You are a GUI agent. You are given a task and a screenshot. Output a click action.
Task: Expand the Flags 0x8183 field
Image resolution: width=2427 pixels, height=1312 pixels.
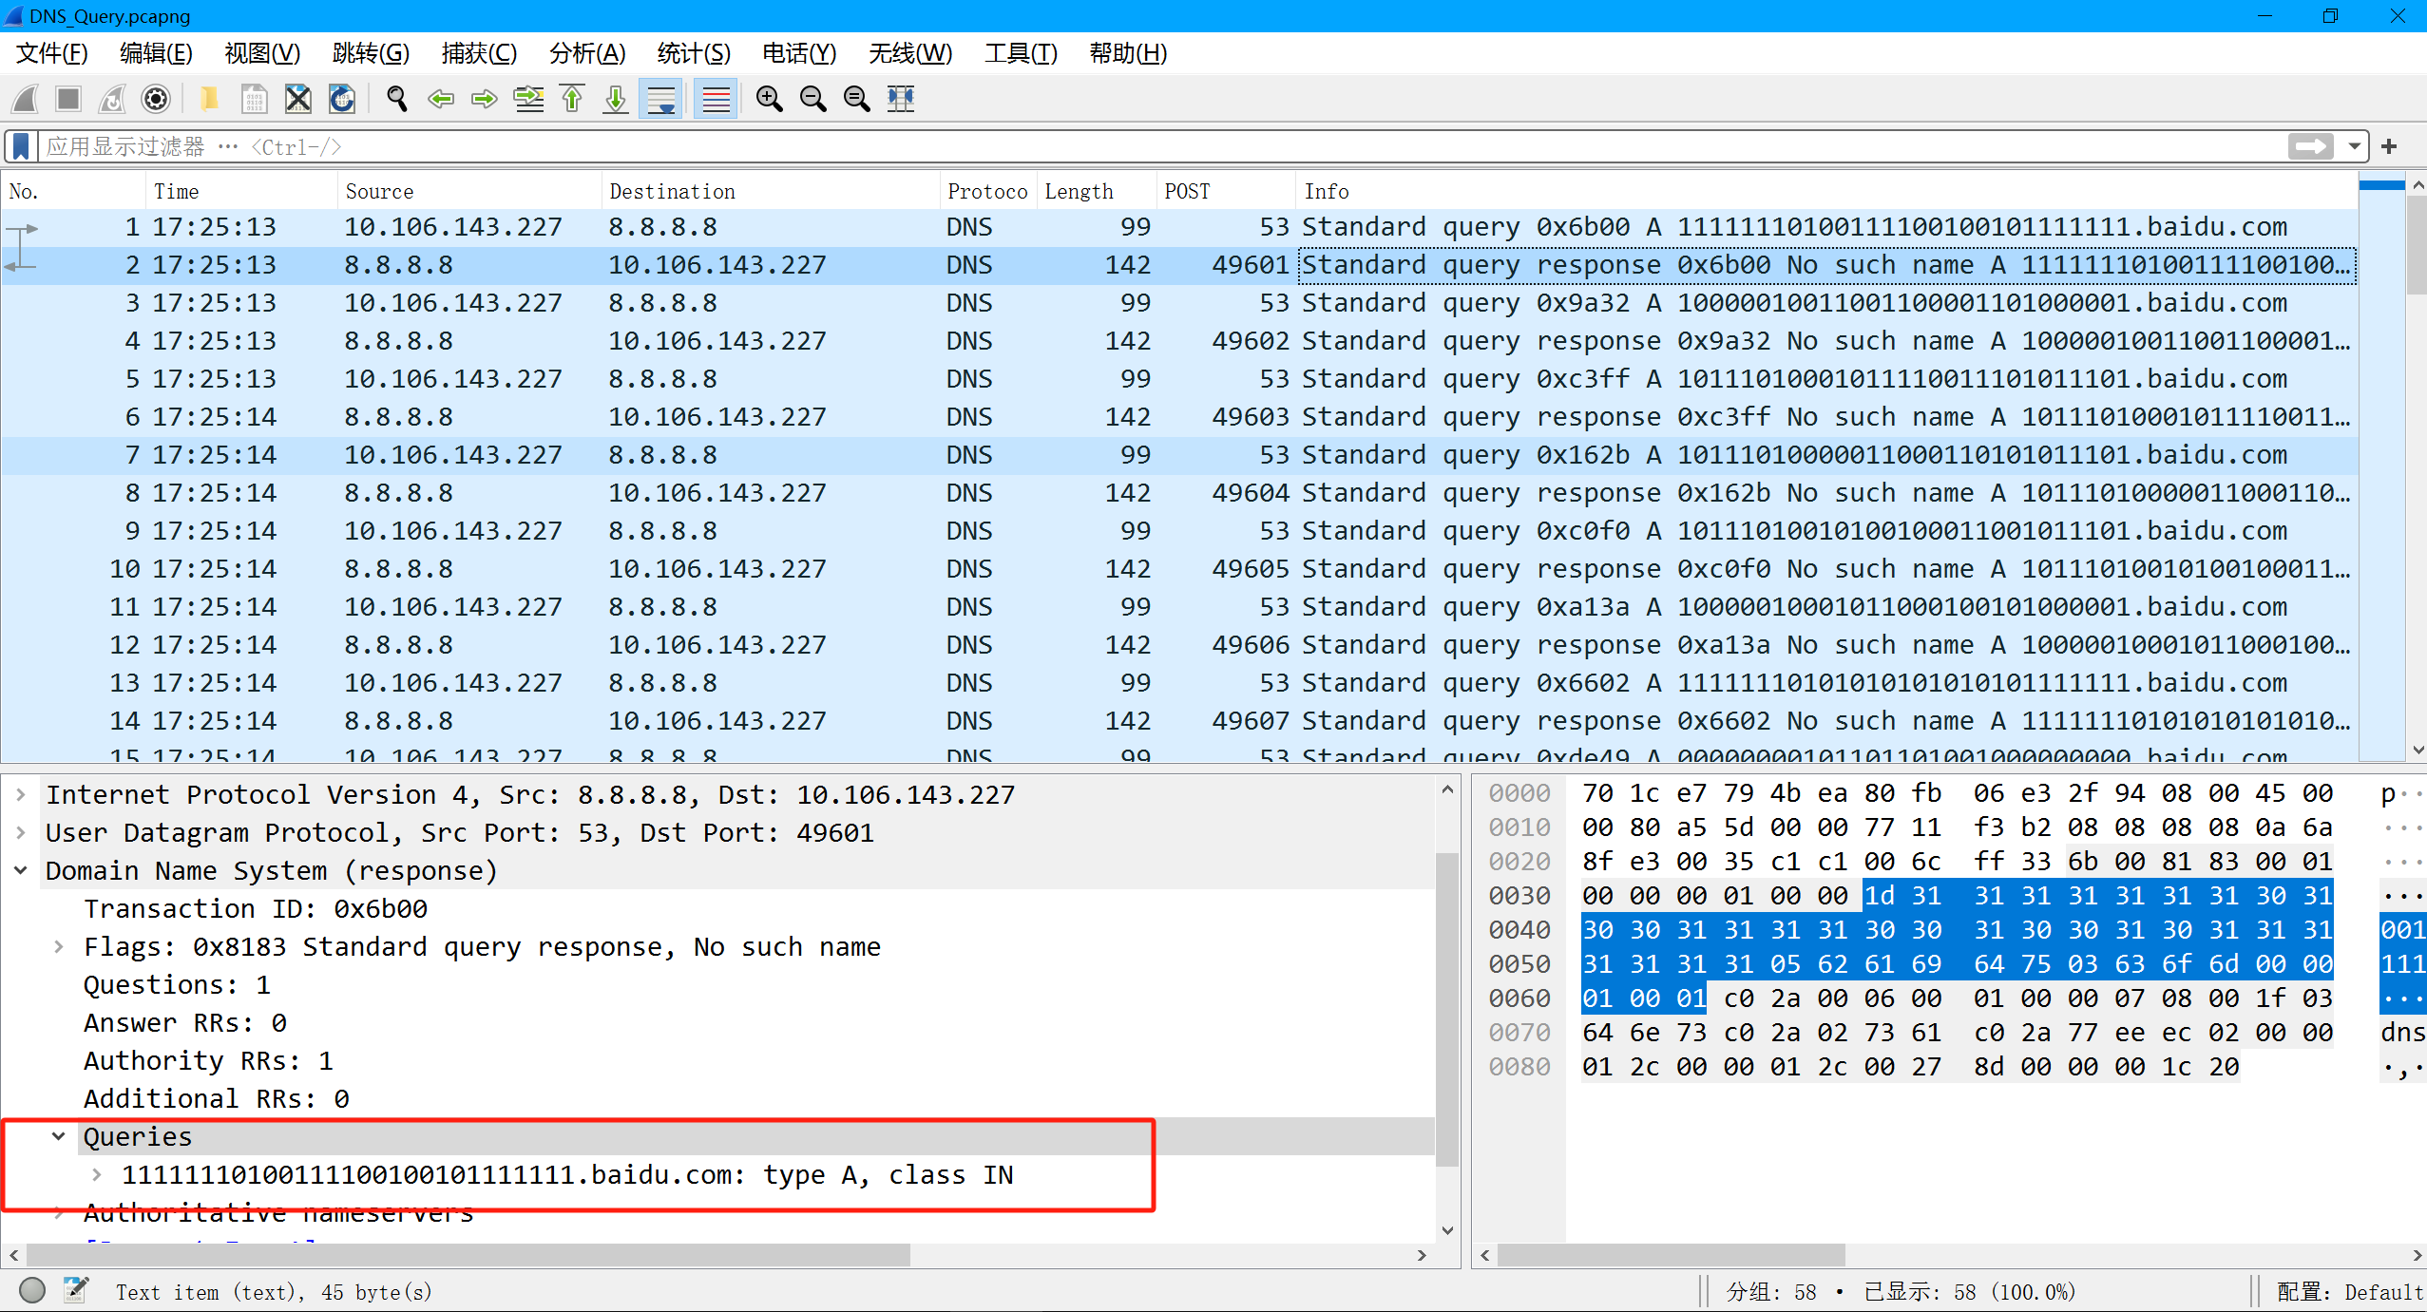coord(59,946)
